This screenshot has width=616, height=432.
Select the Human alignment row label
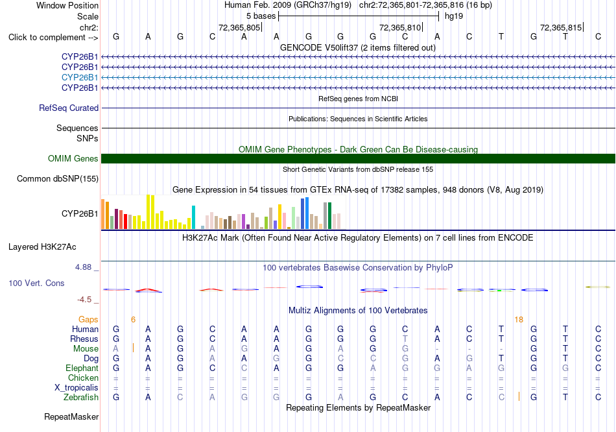tap(85, 329)
